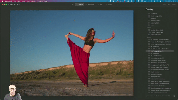
Task: Click the plus add photos icon
Action: 73,4
